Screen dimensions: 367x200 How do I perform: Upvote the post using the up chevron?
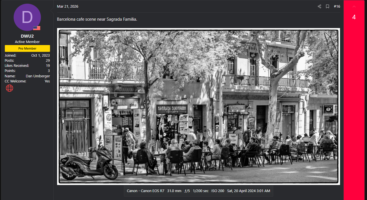[x=354, y=7]
